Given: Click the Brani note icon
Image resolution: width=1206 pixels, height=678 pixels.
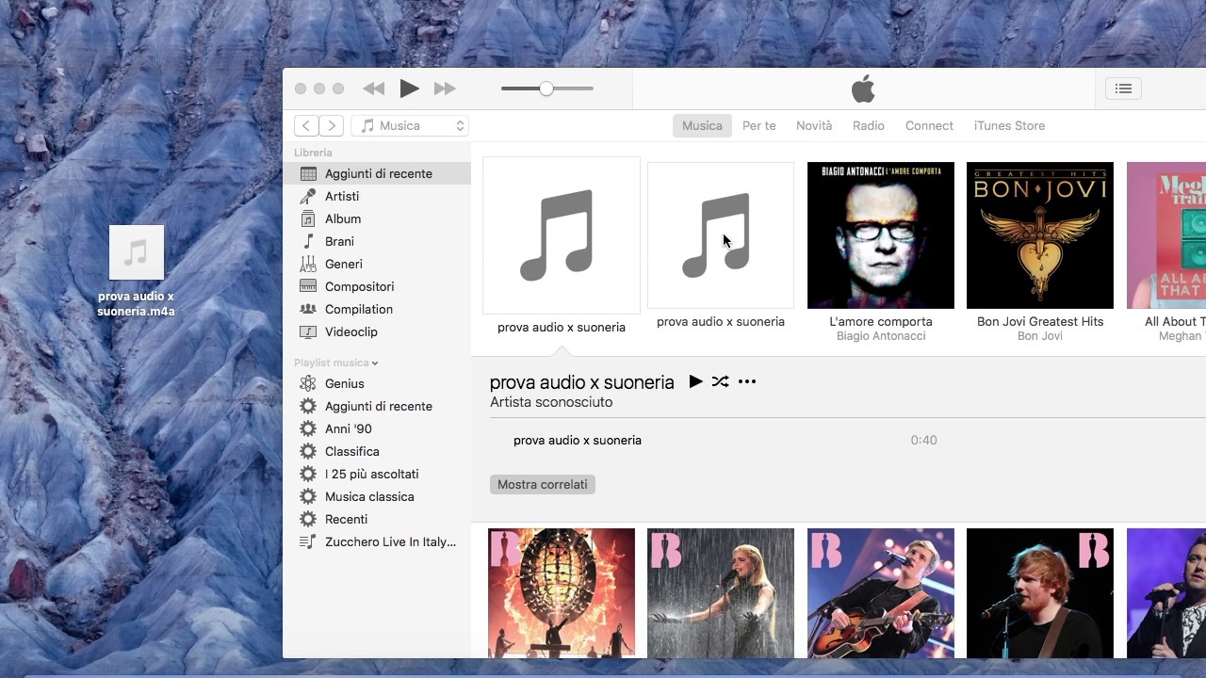Looking at the screenshot, I should (x=307, y=241).
